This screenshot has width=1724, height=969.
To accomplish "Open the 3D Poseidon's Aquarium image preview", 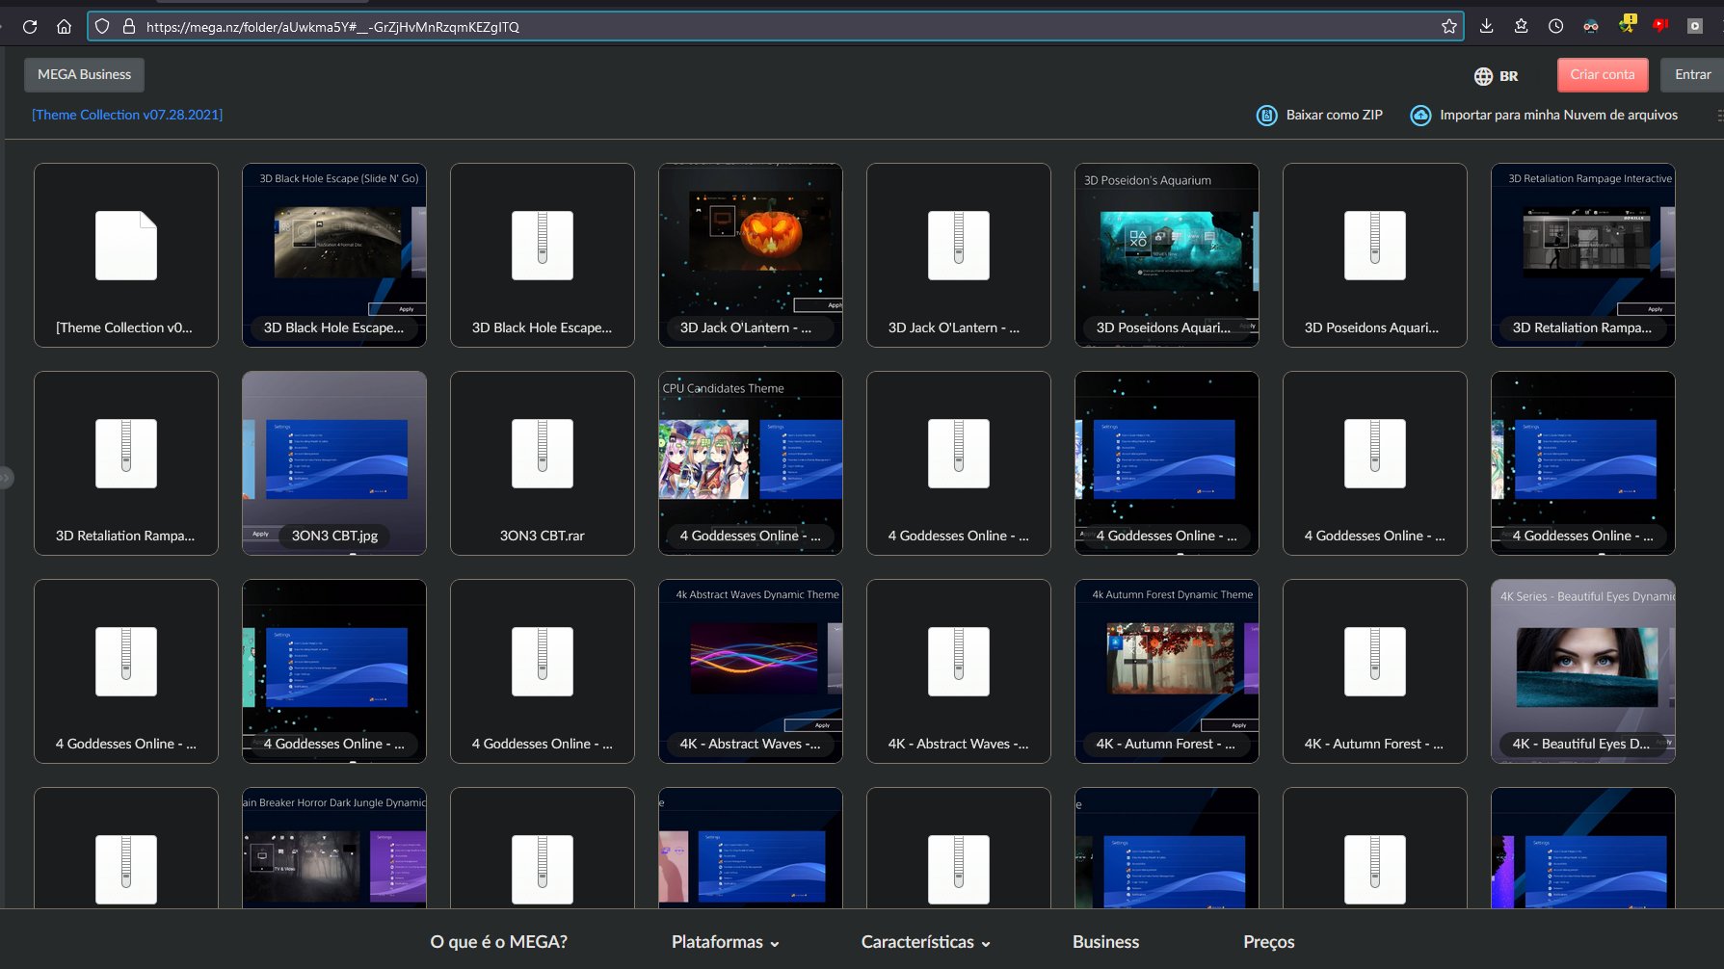I will pos(1167,255).
